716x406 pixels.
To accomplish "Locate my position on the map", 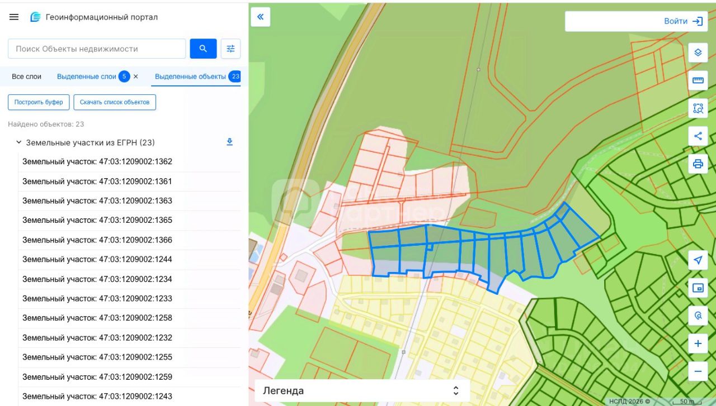I will (x=698, y=260).
